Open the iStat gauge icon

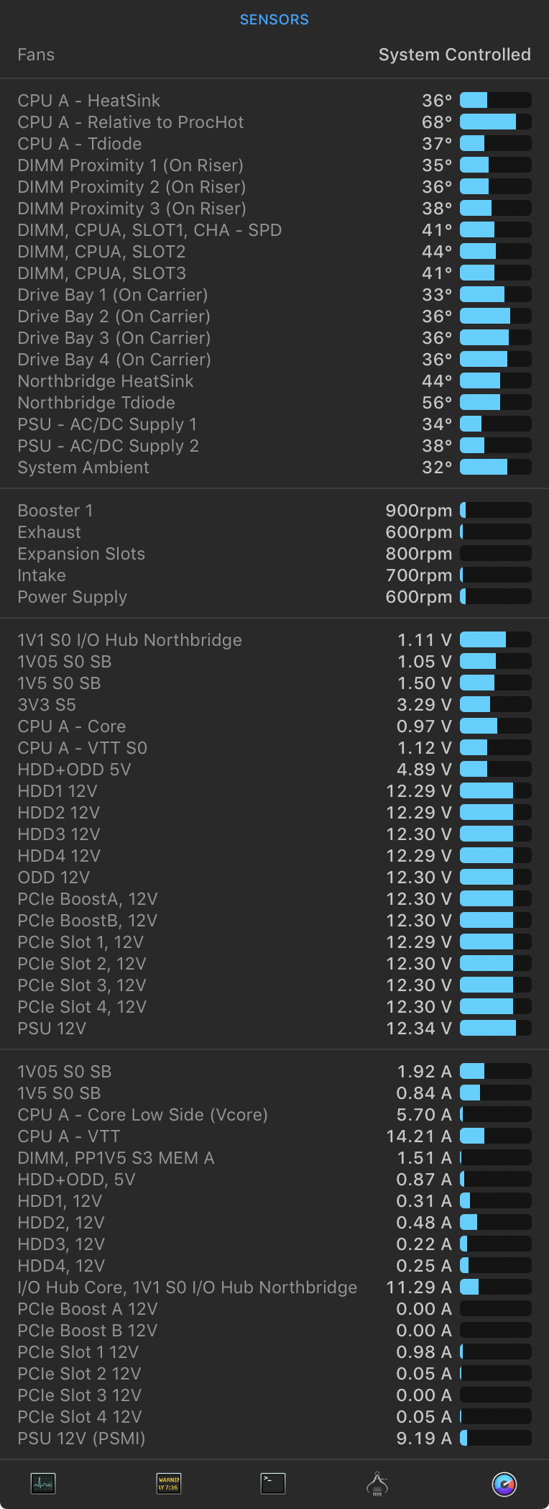click(x=504, y=1484)
